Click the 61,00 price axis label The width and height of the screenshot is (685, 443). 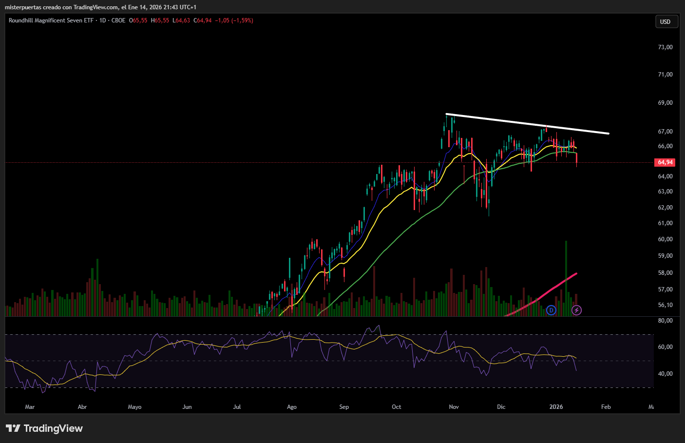coord(666,223)
